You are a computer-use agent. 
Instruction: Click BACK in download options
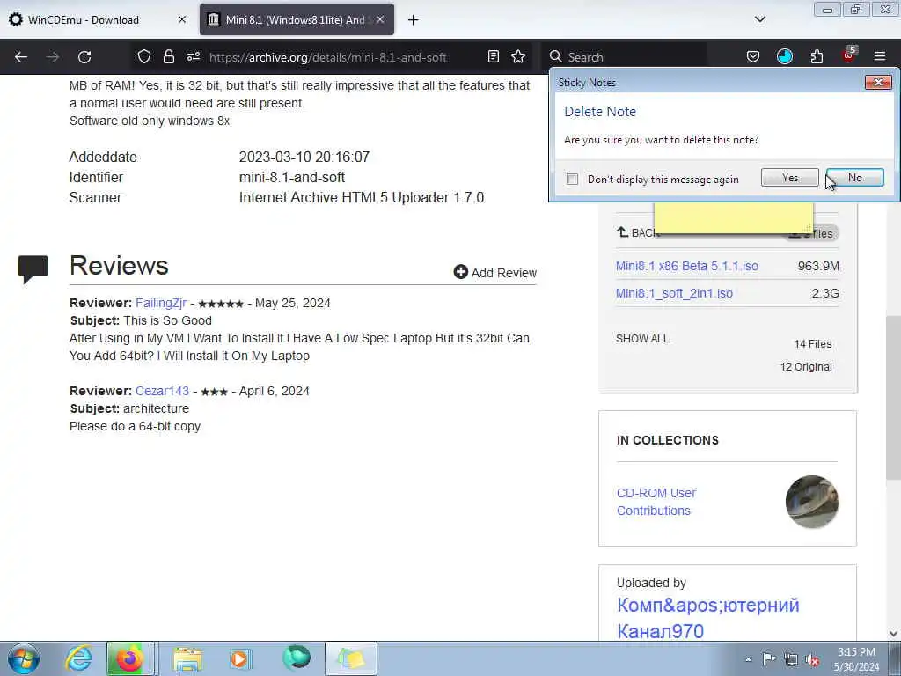637,232
